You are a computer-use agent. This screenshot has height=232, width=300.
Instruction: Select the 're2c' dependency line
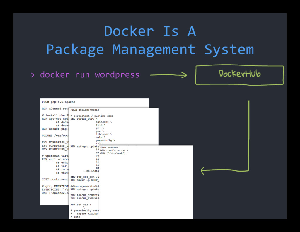click(x=99, y=143)
